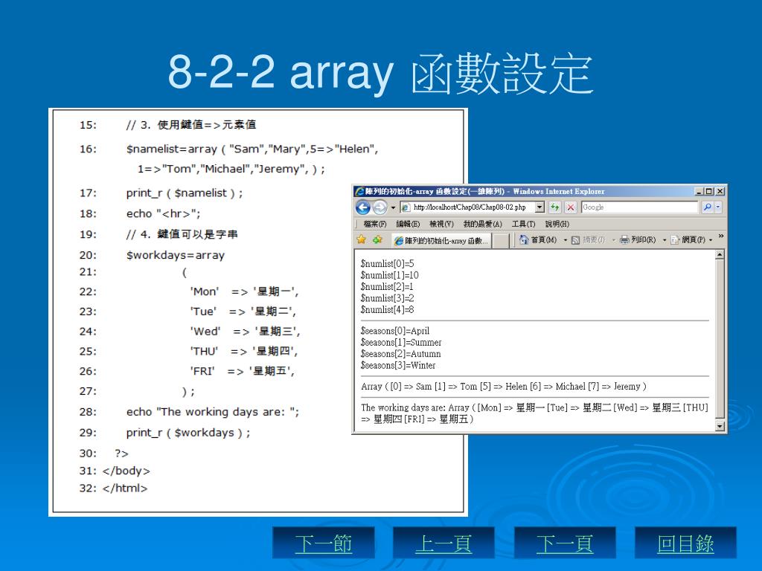Open the 檢視(V) menu
The image size is (762, 571).
pyautogui.click(x=441, y=224)
